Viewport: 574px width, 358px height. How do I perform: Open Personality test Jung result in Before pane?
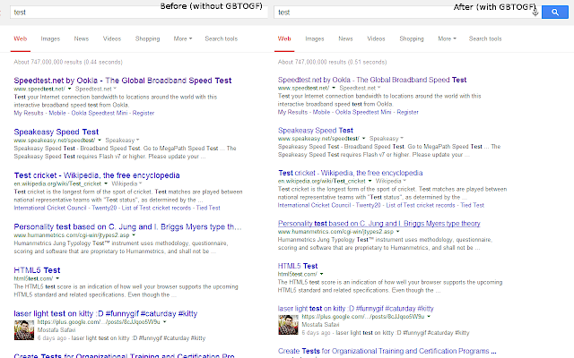point(127,226)
